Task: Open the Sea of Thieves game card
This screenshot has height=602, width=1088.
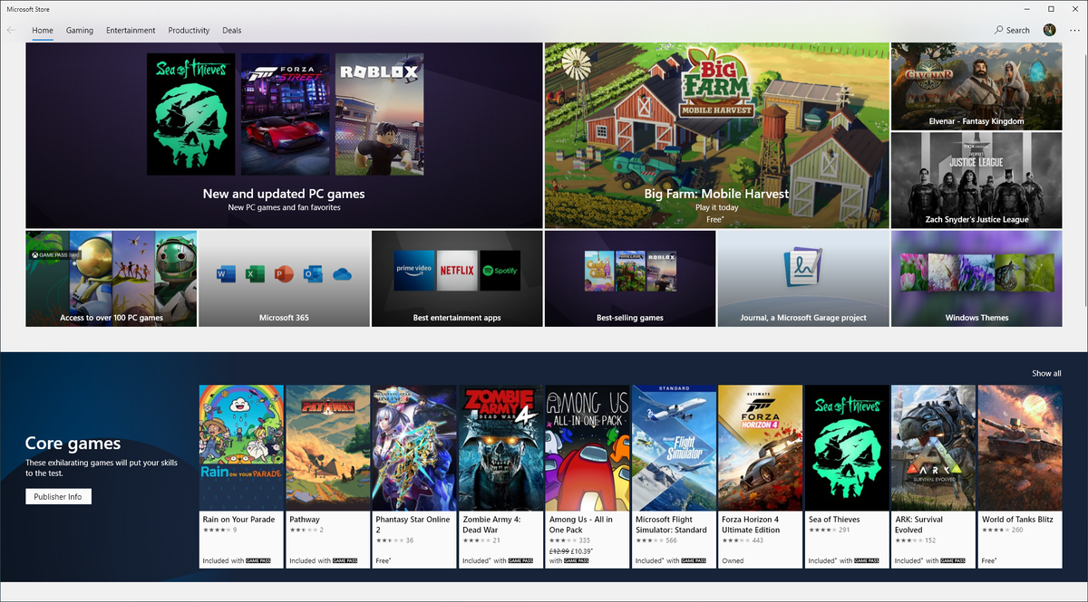Action: [x=846, y=447]
